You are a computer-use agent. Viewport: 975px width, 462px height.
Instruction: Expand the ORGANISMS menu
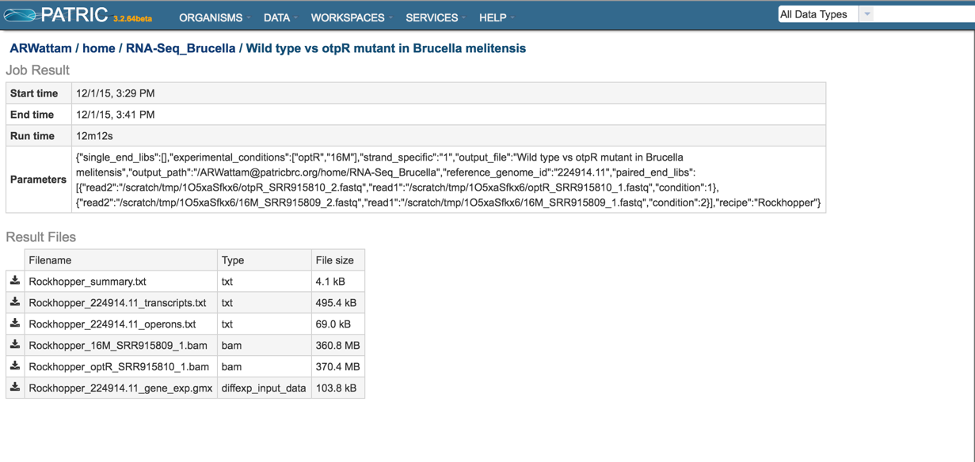click(x=214, y=17)
